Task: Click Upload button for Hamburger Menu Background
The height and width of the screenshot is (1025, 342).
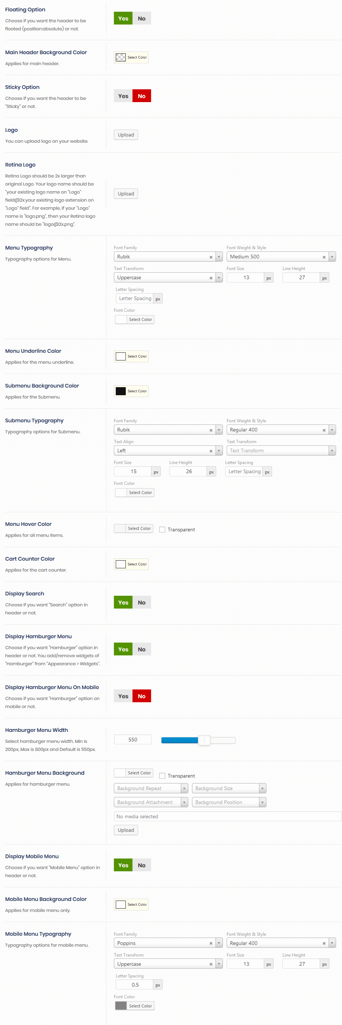Action: click(x=126, y=830)
